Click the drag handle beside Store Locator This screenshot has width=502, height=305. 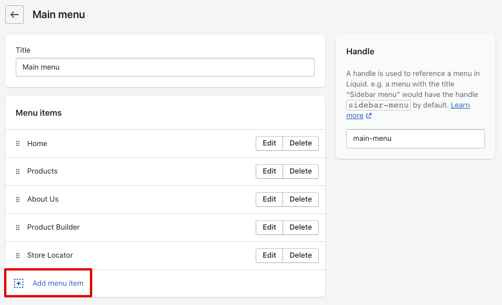[18, 255]
